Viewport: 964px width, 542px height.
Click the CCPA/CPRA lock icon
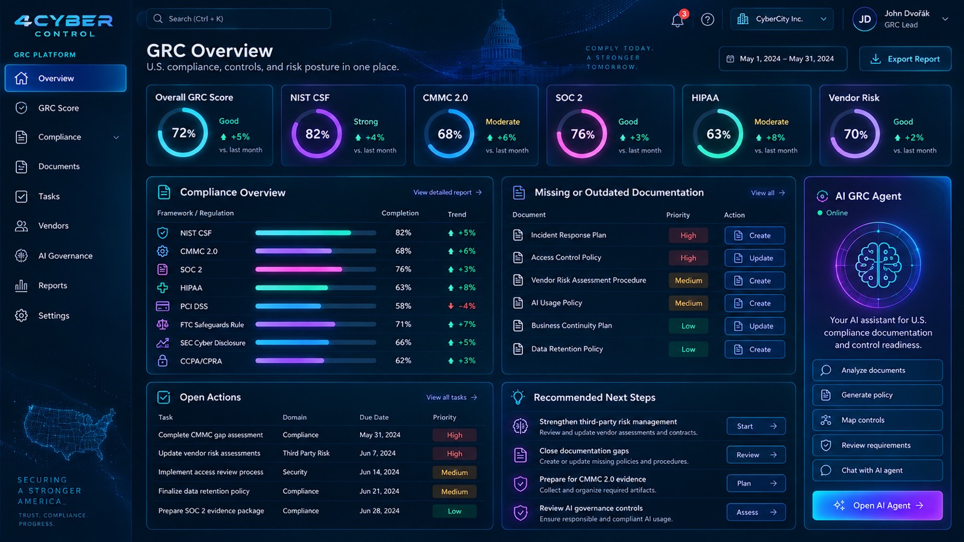pos(163,361)
